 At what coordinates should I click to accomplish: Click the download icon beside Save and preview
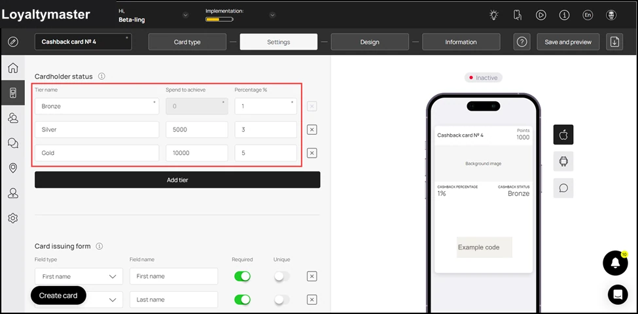(x=614, y=42)
